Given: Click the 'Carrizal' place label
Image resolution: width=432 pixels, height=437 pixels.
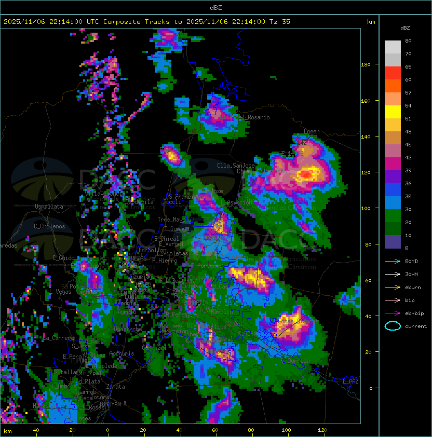Looking at the screenshot, I should point(154,348).
